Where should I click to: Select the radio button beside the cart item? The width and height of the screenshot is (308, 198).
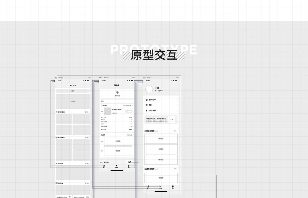(x=102, y=111)
